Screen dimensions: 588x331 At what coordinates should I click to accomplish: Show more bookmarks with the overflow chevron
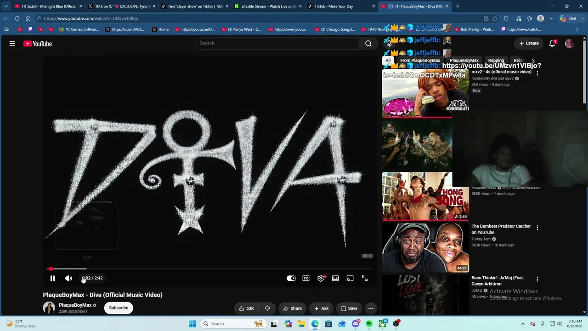pos(577,29)
